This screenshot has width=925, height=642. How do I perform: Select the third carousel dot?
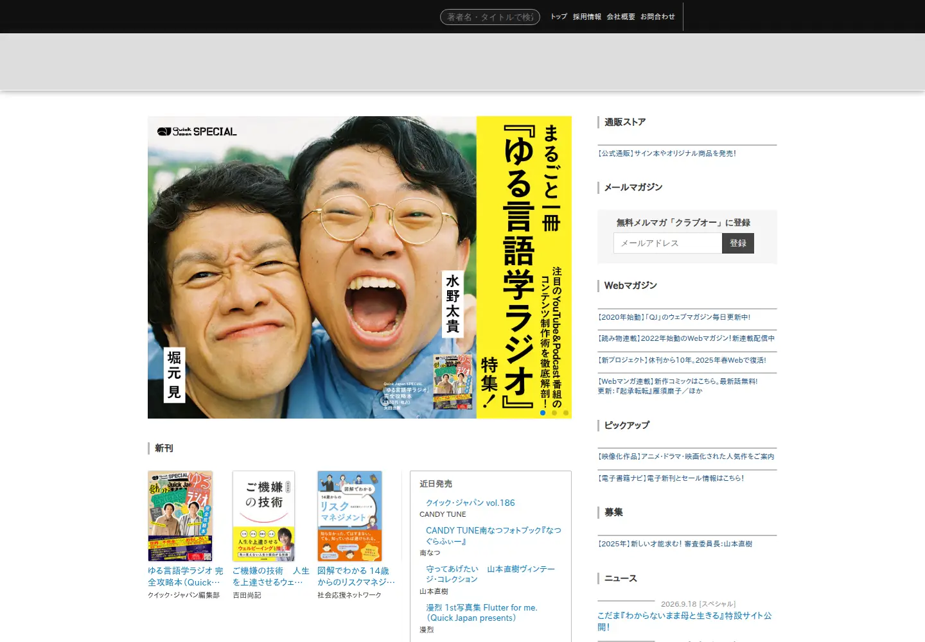pyautogui.click(x=566, y=413)
